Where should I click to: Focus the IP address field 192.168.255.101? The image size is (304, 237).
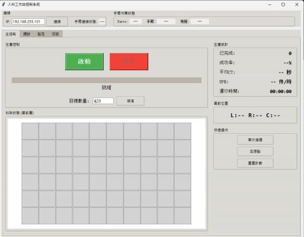(x=28, y=21)
